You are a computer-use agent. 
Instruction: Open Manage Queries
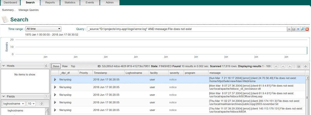click(x=29, y=10)
